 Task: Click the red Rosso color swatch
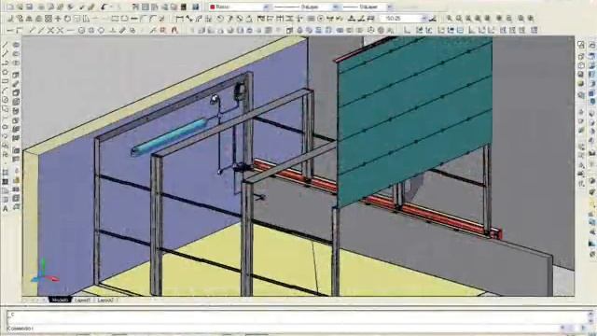click(213, 7)
